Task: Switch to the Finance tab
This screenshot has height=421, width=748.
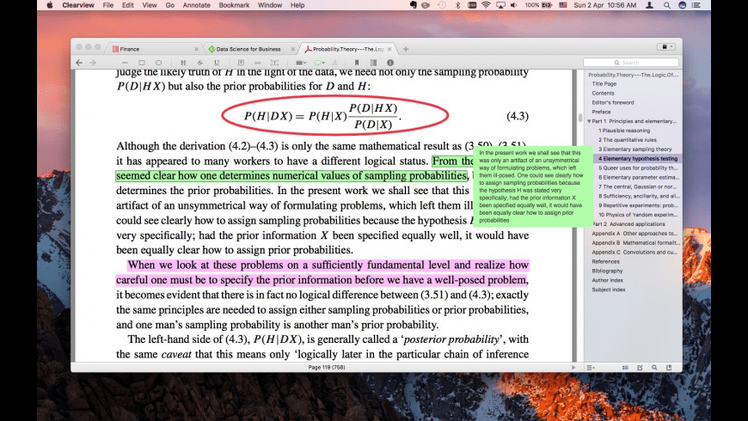Action: 153,49
